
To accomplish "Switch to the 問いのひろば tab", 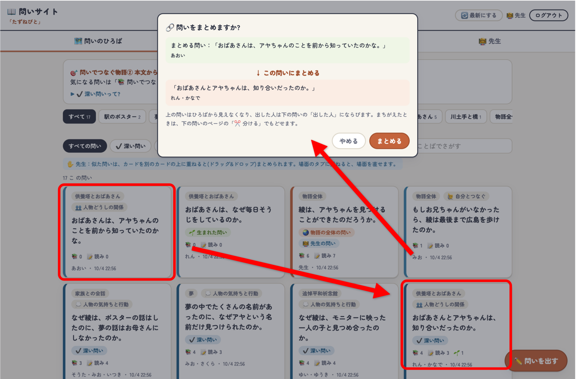I will 98,41.
